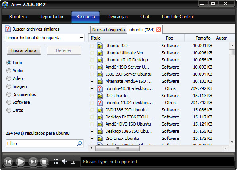Click the software icon beside 'Alternate Amd64 ISO ...'
The image size is (237, 170).
(x=100, y=81)
